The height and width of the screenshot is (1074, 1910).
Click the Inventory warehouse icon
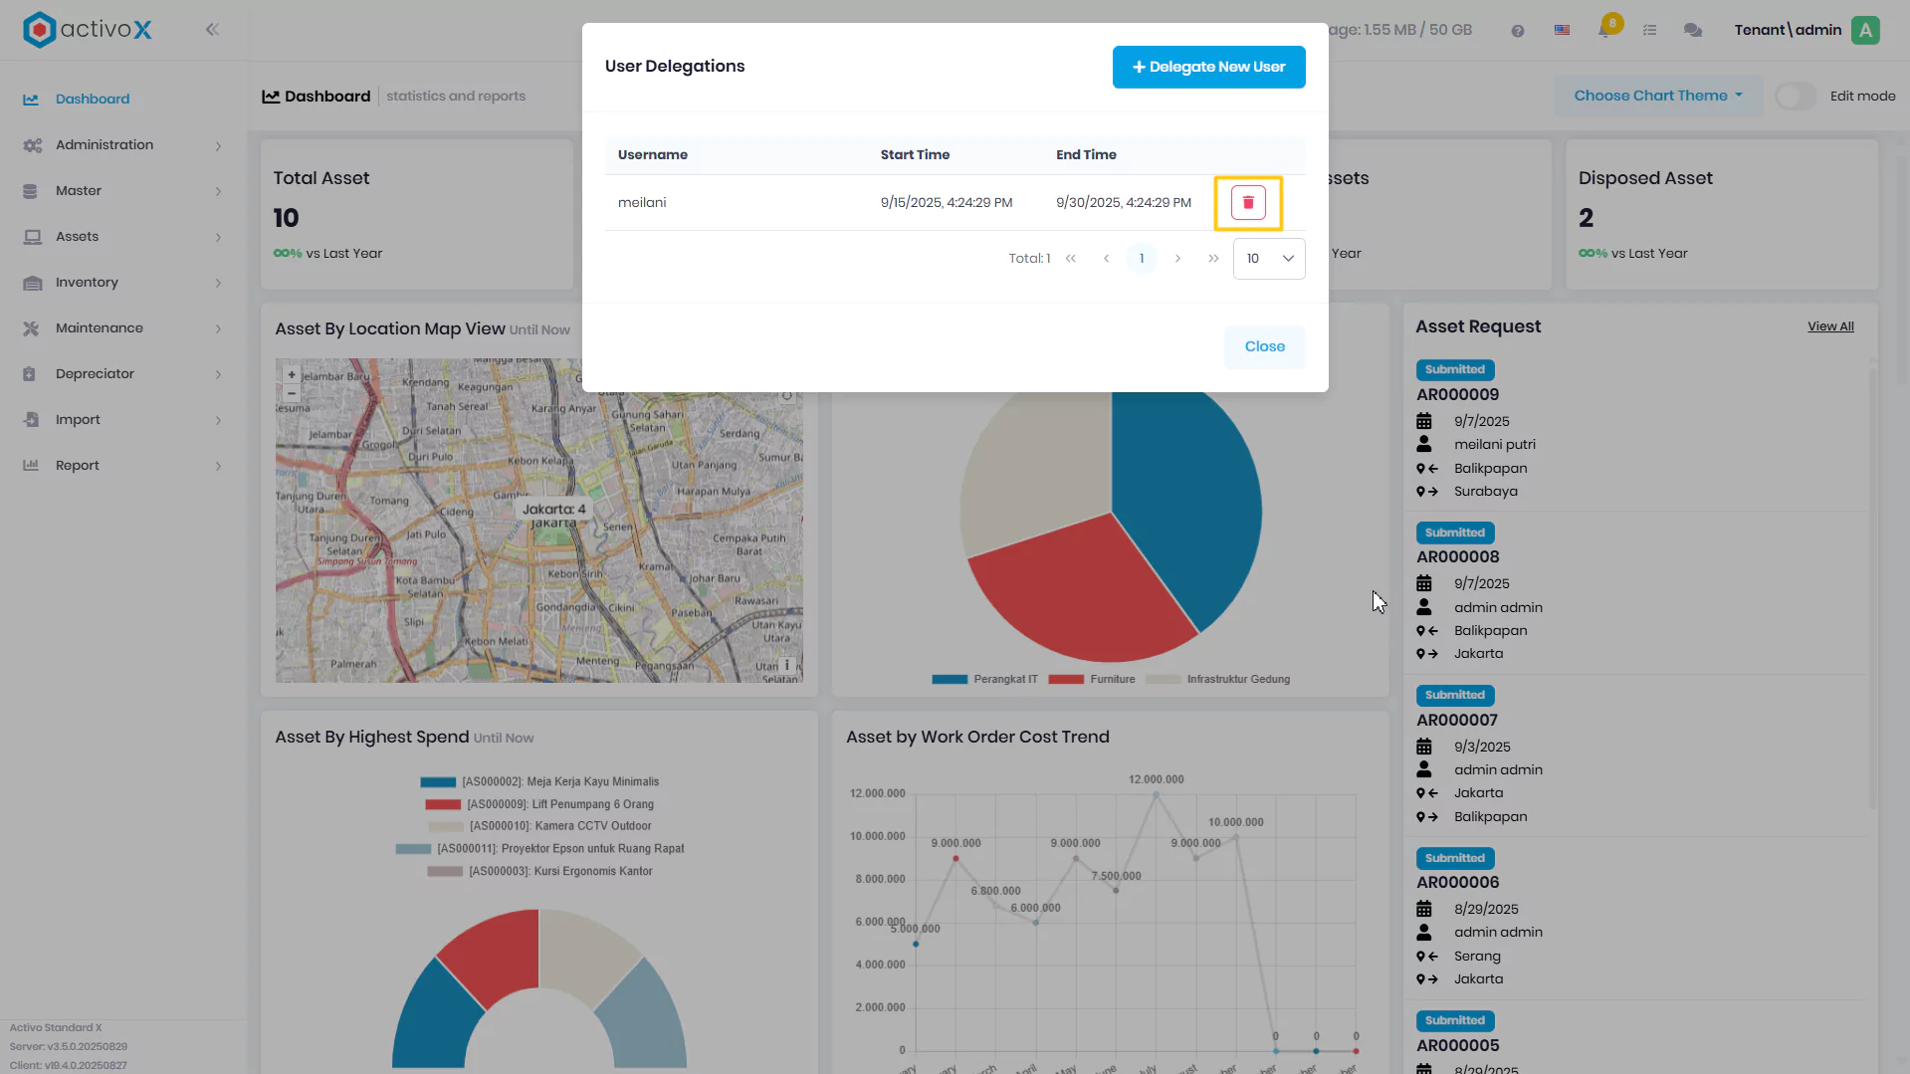click(x=32, y=283)
